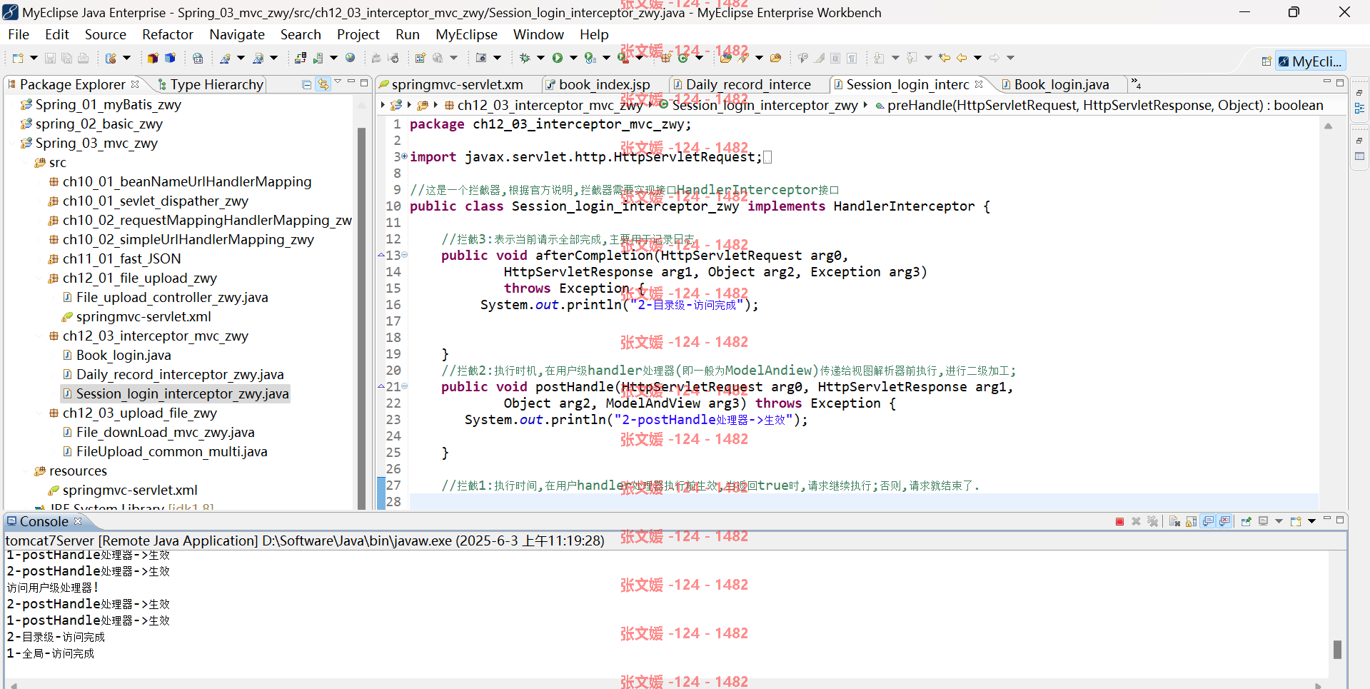Open the Open Console dropdown arrow
1370x689 pixels.
[1311, 521]
